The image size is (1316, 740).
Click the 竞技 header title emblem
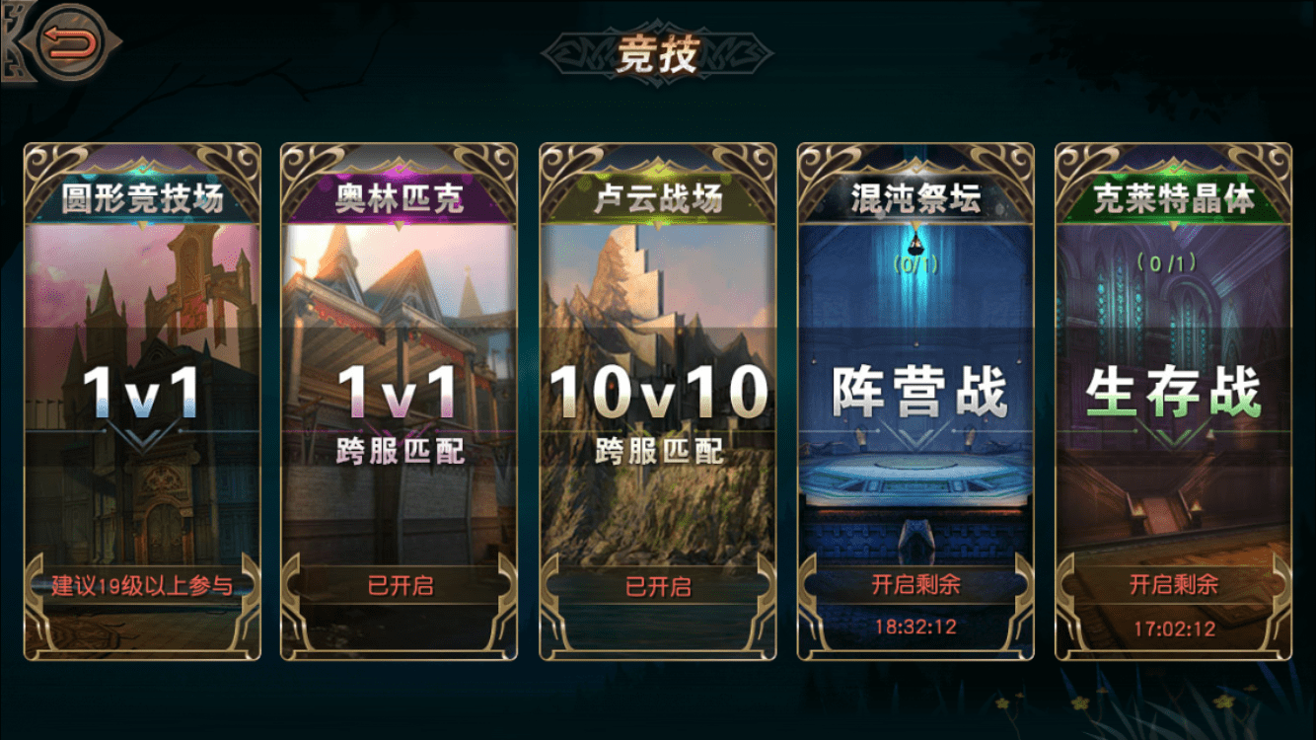click(x=658, y=54)
